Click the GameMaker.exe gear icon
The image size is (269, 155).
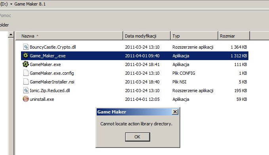(26, 64)
